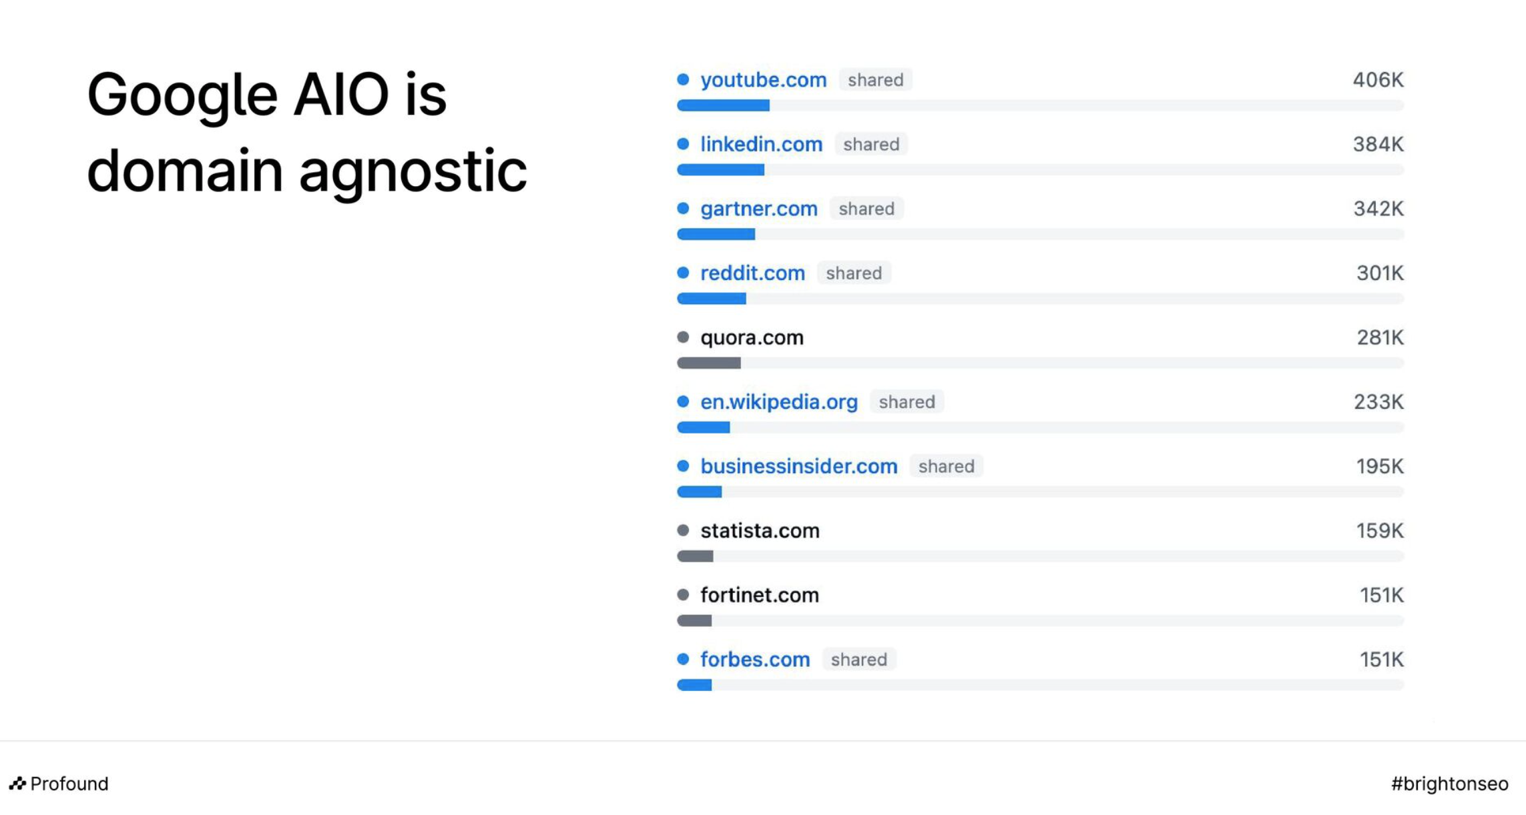Click the #brightonseo hashtag text

[x=1449, y=784]
